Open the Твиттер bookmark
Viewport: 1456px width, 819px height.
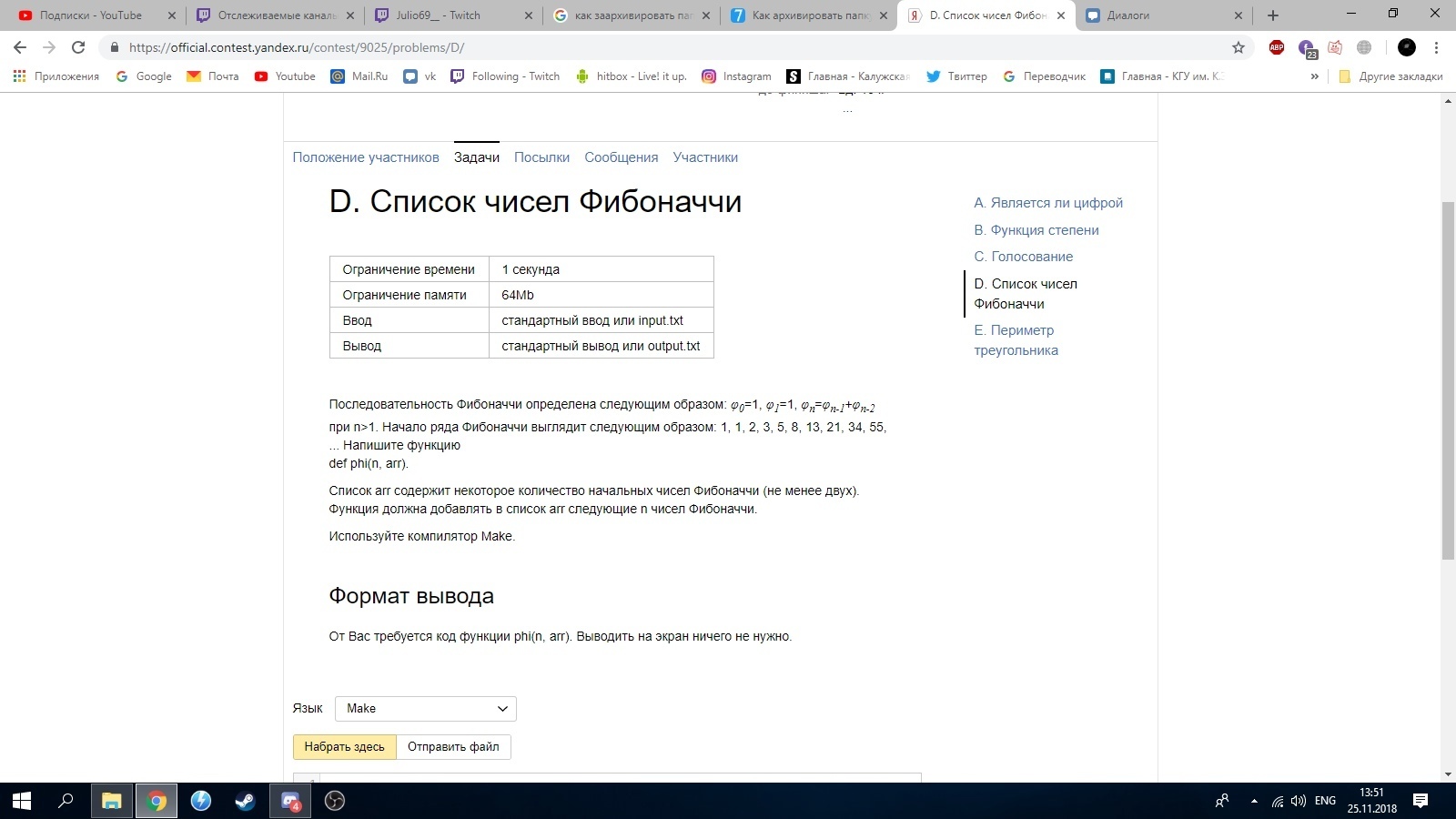click(x=956, y=76)
